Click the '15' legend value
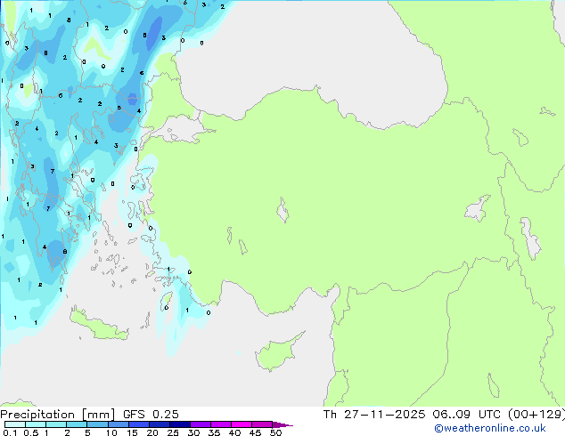The width and height of the screenshot is (565, 436). (132, 432)
